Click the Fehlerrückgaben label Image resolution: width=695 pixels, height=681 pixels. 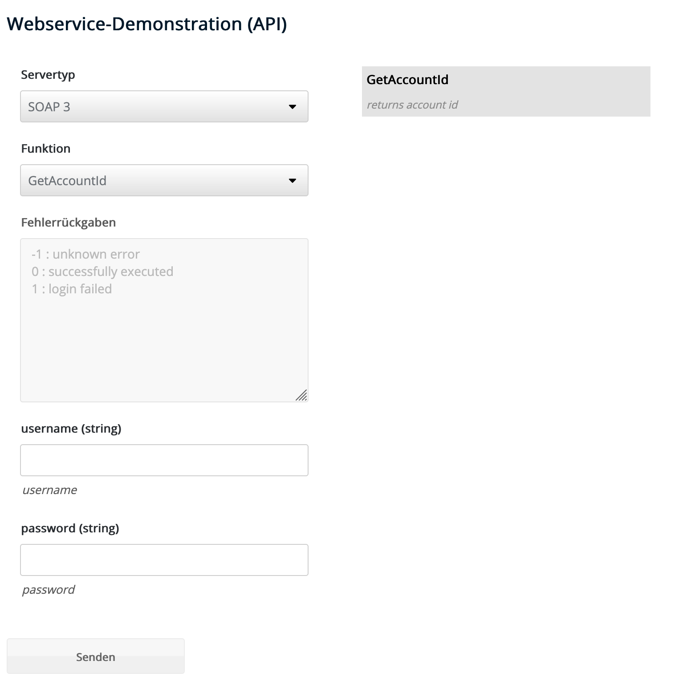click(x=68, y=223)
